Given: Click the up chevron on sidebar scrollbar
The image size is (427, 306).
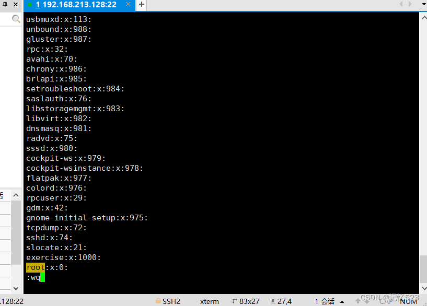Looking at the screenshot, I should click(16, 194).
